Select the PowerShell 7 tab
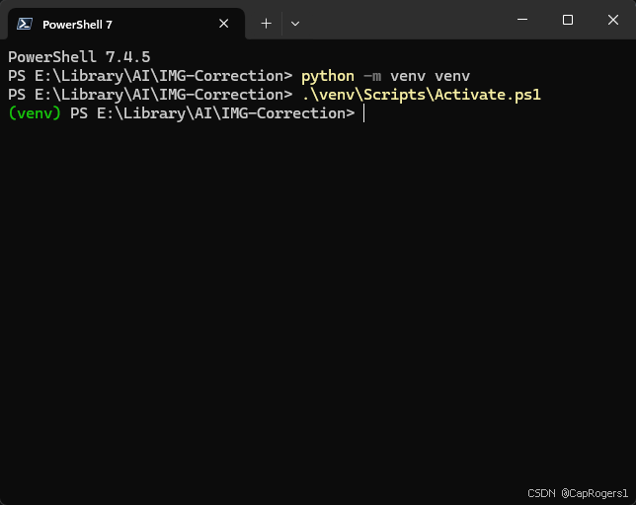 [125, 24]
